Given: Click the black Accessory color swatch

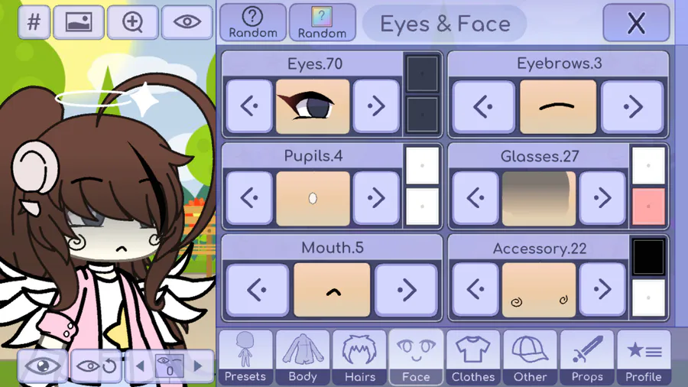Looking at the screenshot, I should coord(648,257).
